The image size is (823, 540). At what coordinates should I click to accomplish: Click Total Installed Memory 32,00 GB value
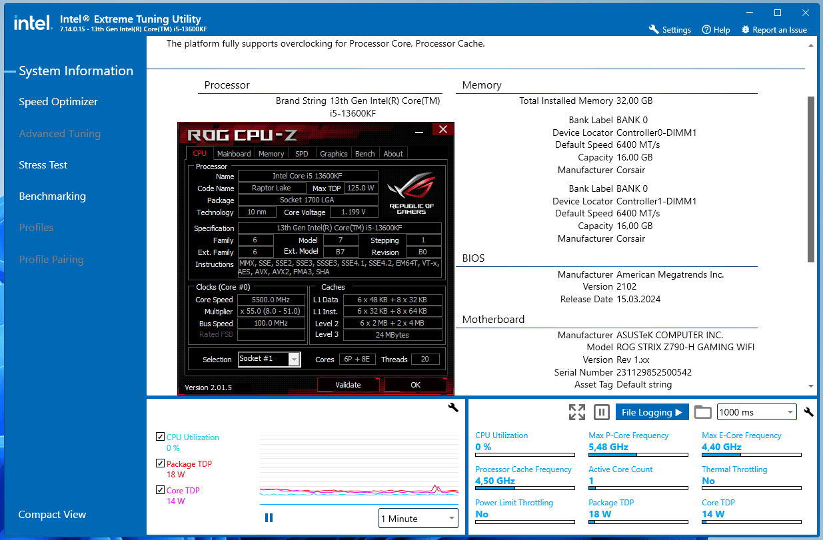(634, 101)
